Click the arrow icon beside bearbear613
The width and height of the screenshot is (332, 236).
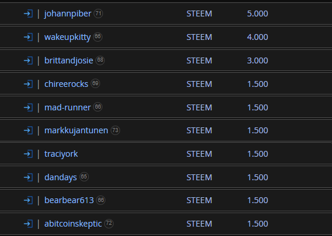pyautogui.click(x=28, y=200)
